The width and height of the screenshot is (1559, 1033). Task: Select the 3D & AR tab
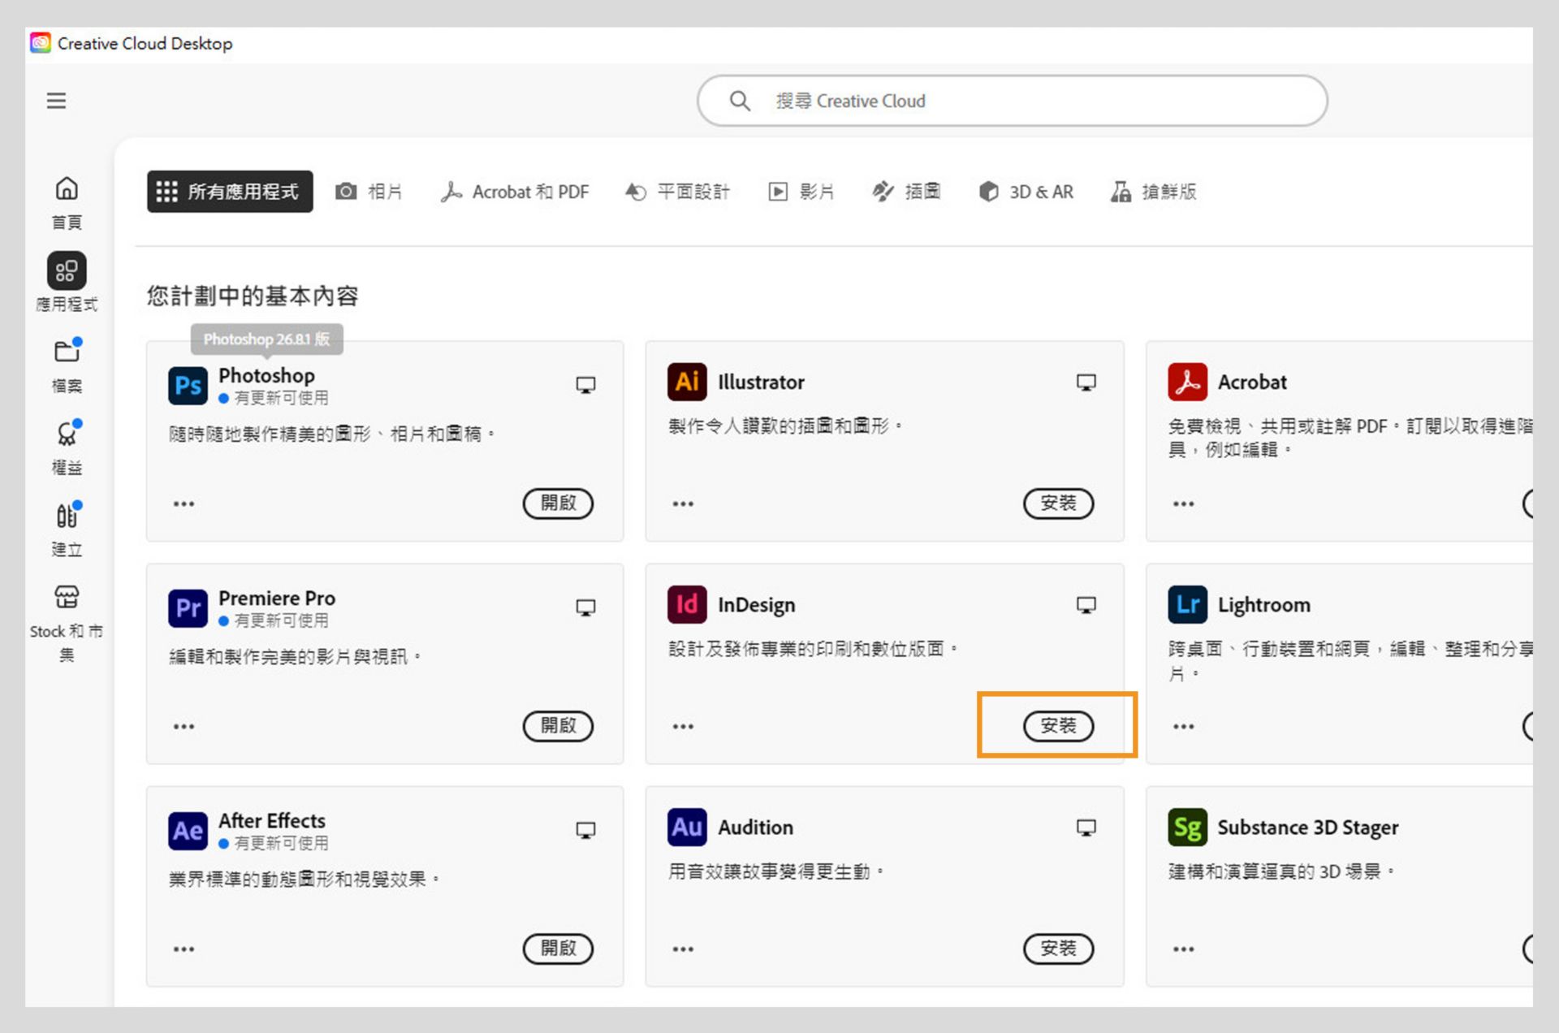[1026, 192]
